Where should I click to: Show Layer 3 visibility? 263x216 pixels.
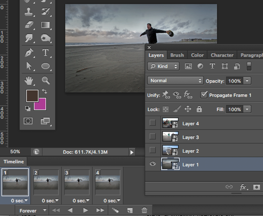coord(152,136)
